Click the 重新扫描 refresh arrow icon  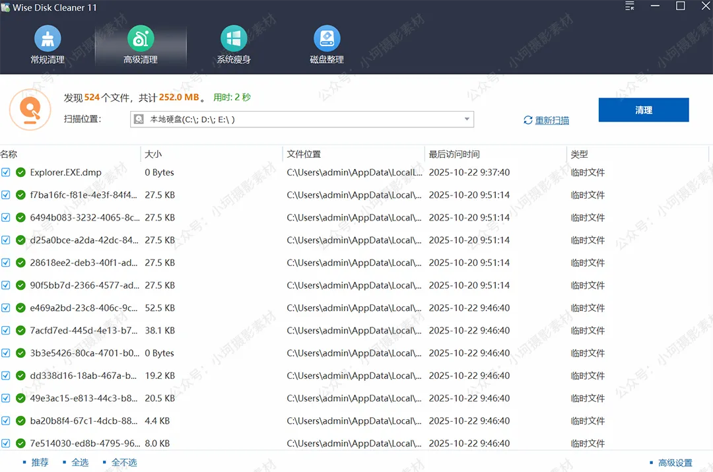[528, 120]
